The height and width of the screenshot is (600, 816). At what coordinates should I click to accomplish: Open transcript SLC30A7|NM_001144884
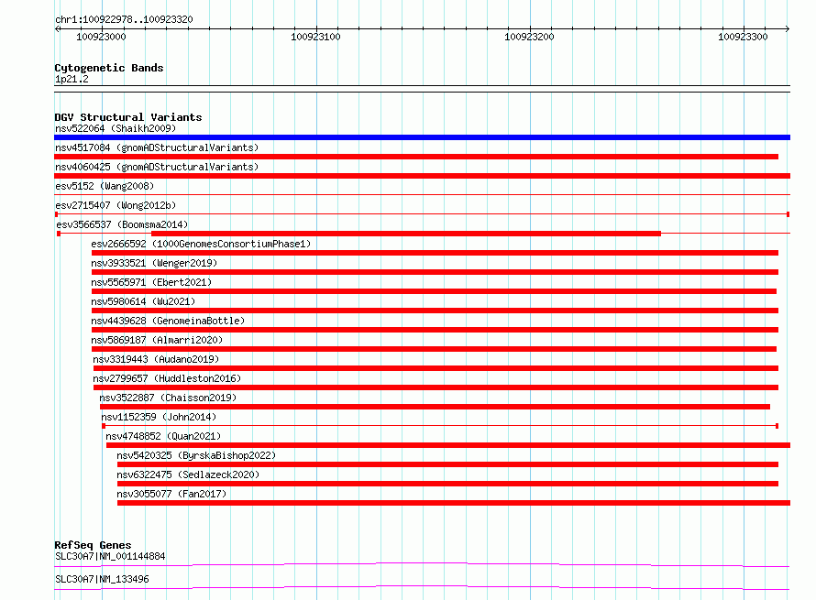(x=110, y=556)
